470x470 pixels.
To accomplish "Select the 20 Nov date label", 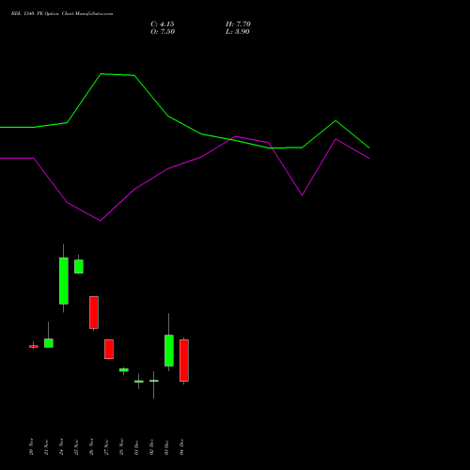I will click(x=31, y=446).
